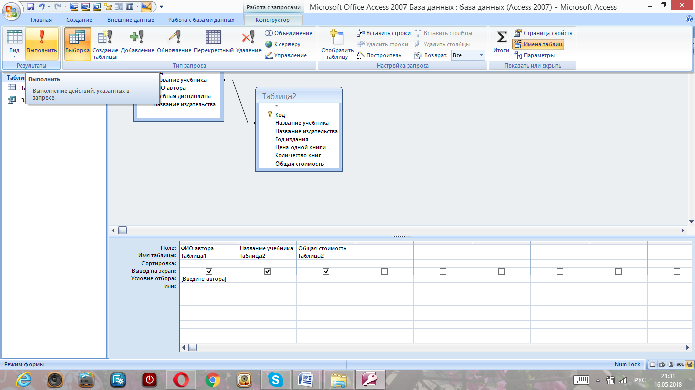Open the Возврат combo box
The height and width of the screenshot is (390, 695).
[468, 55]
